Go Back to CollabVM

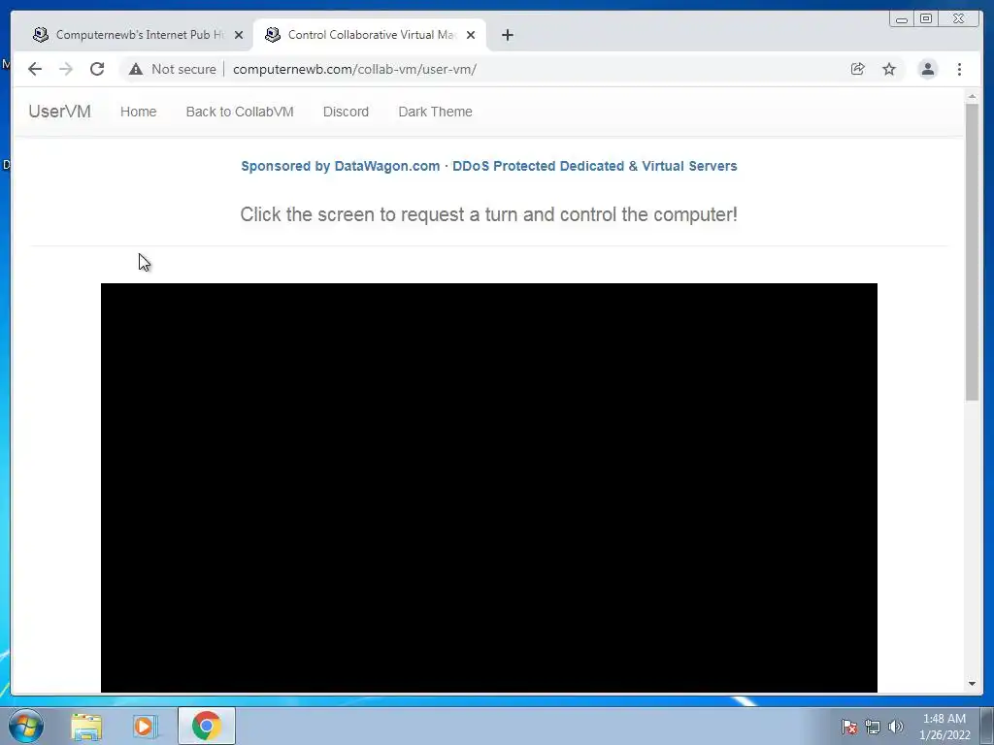(x=240, y=112)
